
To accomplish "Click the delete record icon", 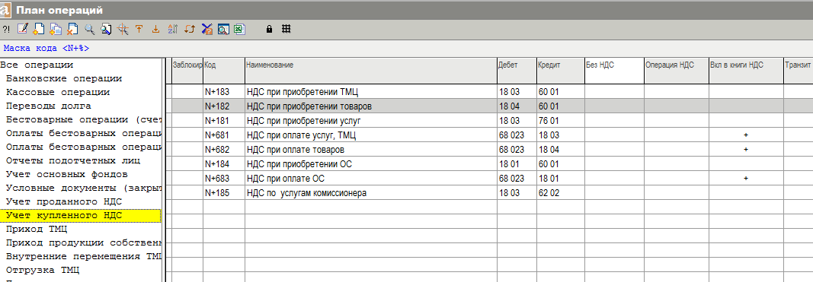I will pos(72,29).
